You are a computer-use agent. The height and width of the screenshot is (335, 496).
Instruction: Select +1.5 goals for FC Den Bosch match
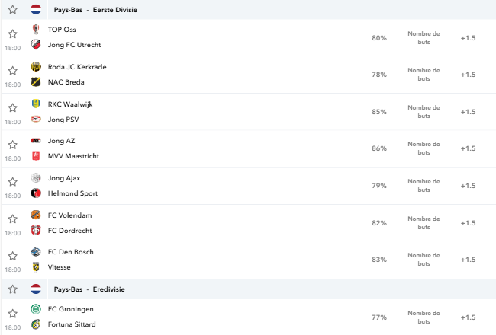coord(468,260)
